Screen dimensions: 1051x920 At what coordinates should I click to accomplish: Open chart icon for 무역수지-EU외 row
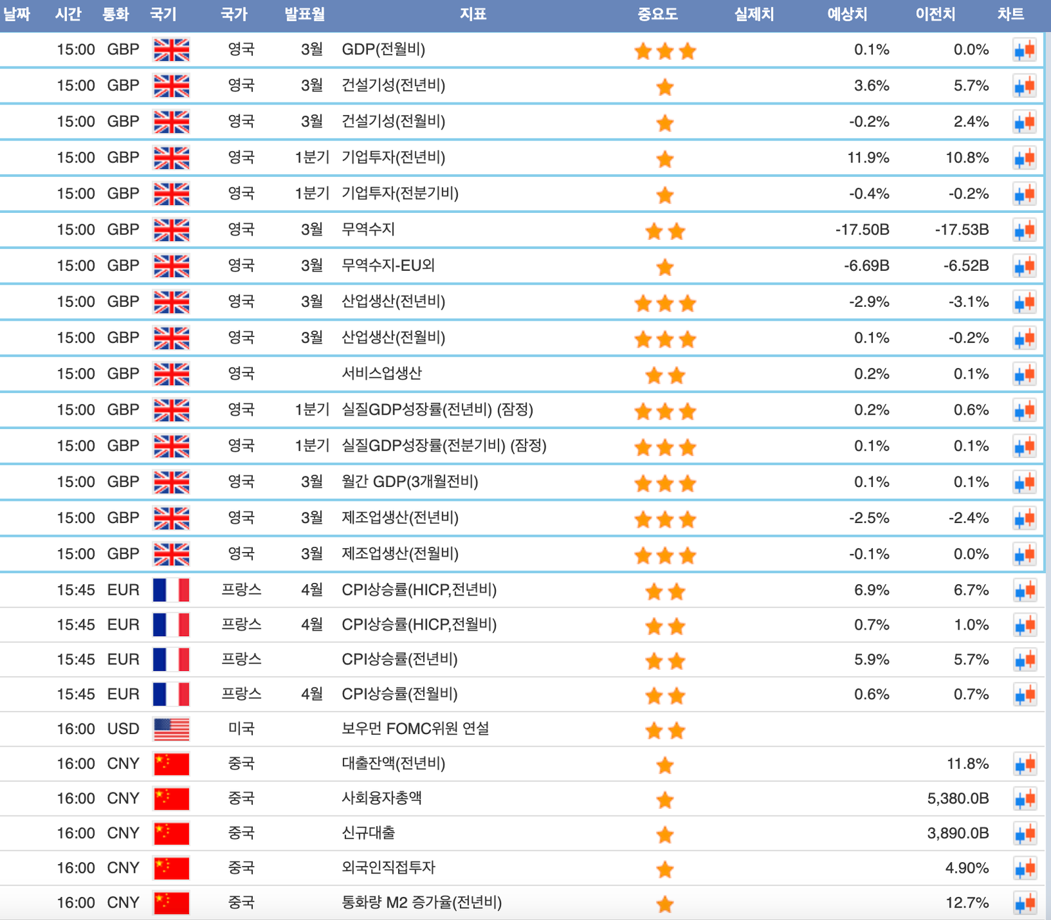tap(1024, 266)
